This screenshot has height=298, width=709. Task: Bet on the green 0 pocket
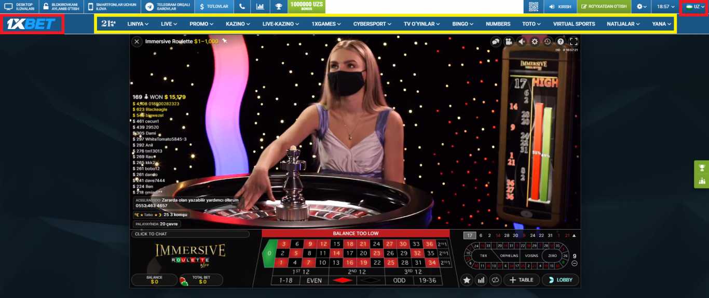pos(269,253)
